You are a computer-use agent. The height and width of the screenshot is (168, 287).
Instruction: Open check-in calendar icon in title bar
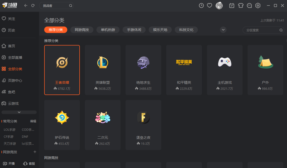(x=232, y=5)
